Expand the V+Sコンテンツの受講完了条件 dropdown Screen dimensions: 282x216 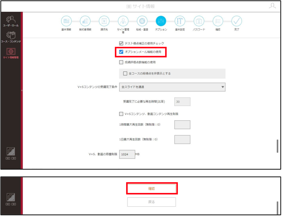tap(172, 87)
